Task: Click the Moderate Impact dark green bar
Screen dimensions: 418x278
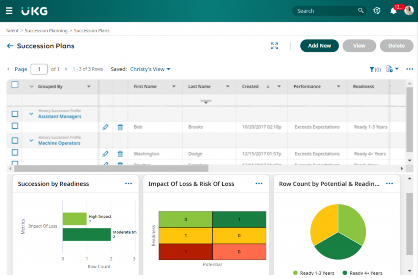Action: 87,234
